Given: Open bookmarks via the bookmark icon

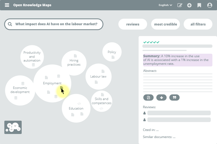Looking at the screenshot, I should coord(199,5).
